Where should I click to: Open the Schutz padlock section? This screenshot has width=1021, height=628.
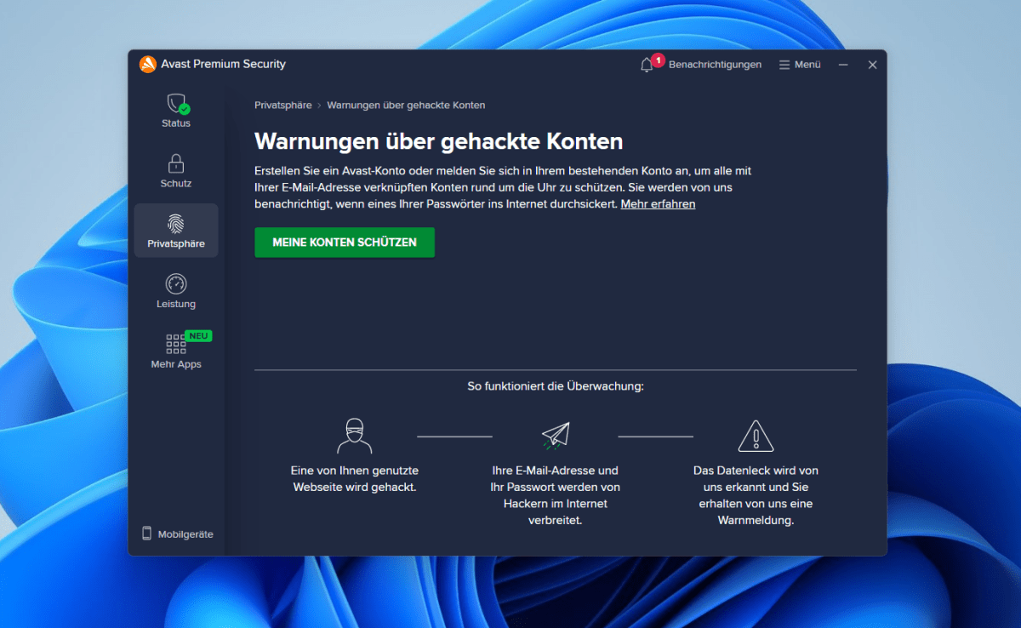tap(176, 163)
